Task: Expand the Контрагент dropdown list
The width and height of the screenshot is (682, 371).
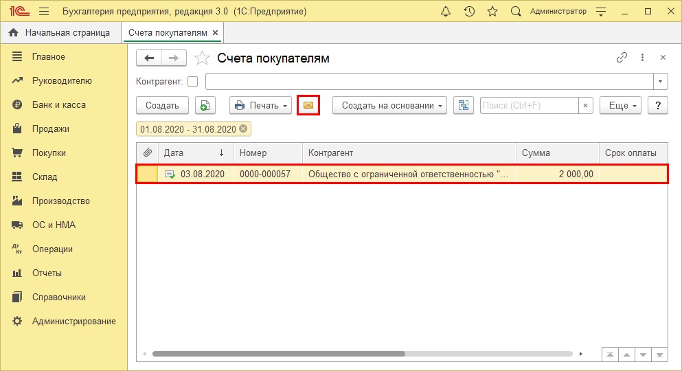Action: pos(660,82)
